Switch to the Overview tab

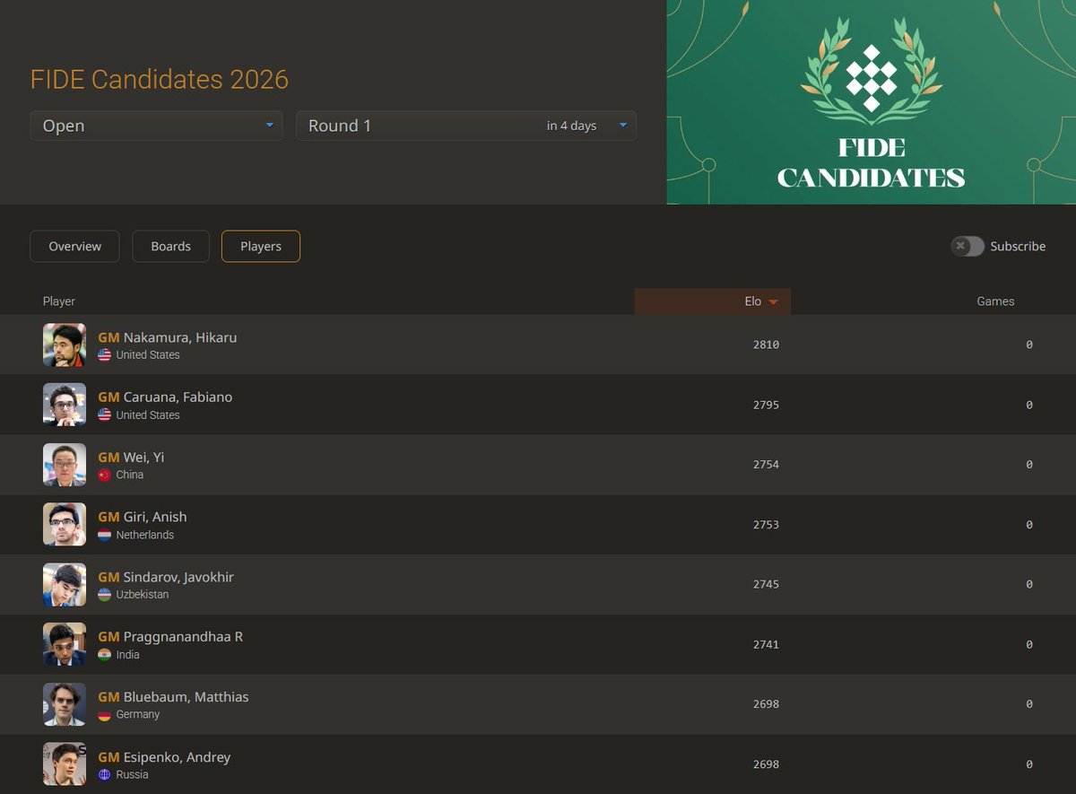coord(74,246)
